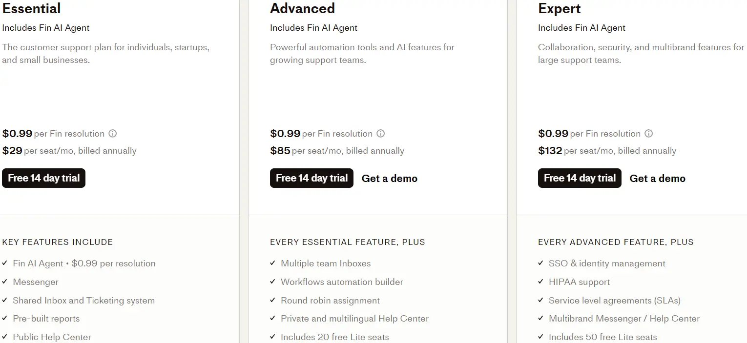The height and width of the screenshot is (343, 747).
Task: Click info icon beside Expert Fin resolution price
Action: pos(648,134)
